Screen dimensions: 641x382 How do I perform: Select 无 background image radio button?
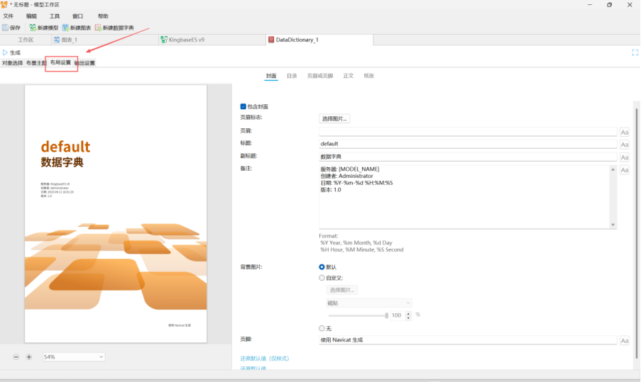tap(322, 328)
